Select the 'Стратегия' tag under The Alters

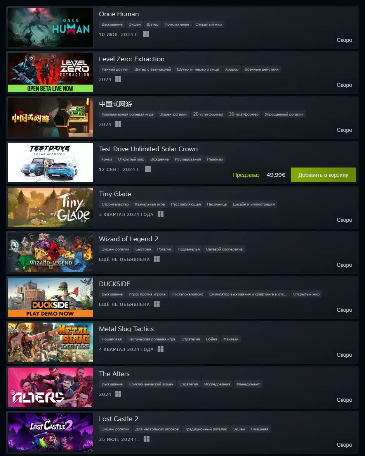pos(189,384)
